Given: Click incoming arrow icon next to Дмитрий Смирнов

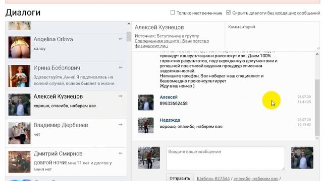Looking at the screenshot, I should tap(121, 153).
